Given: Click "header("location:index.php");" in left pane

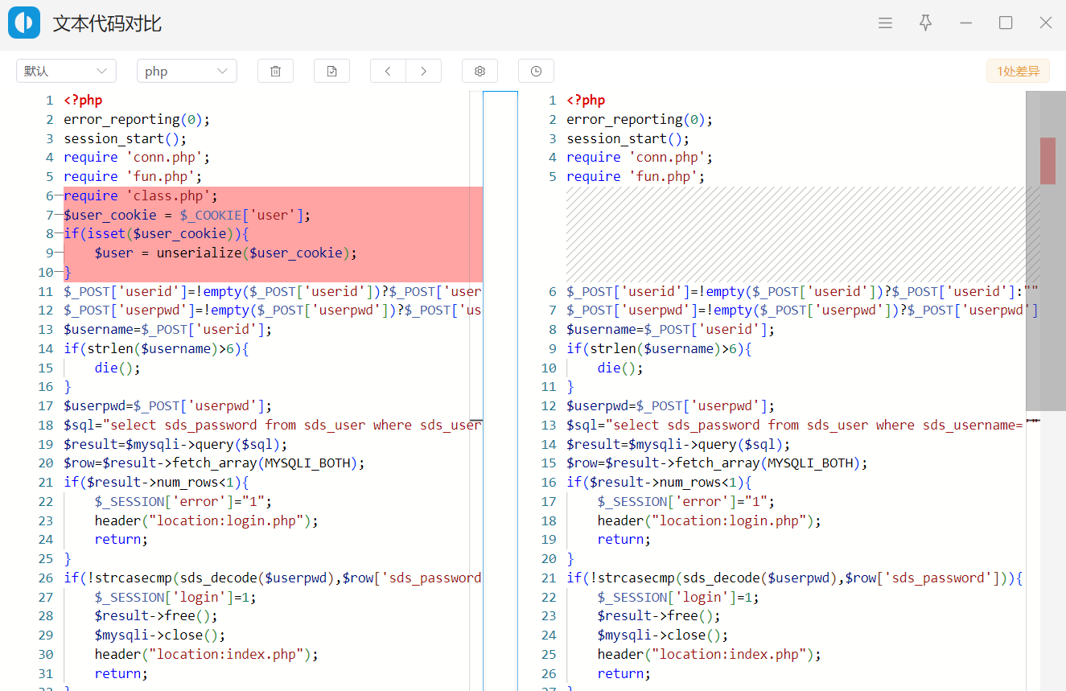Looking at the screenshot, I should click(x=207, y=654).
